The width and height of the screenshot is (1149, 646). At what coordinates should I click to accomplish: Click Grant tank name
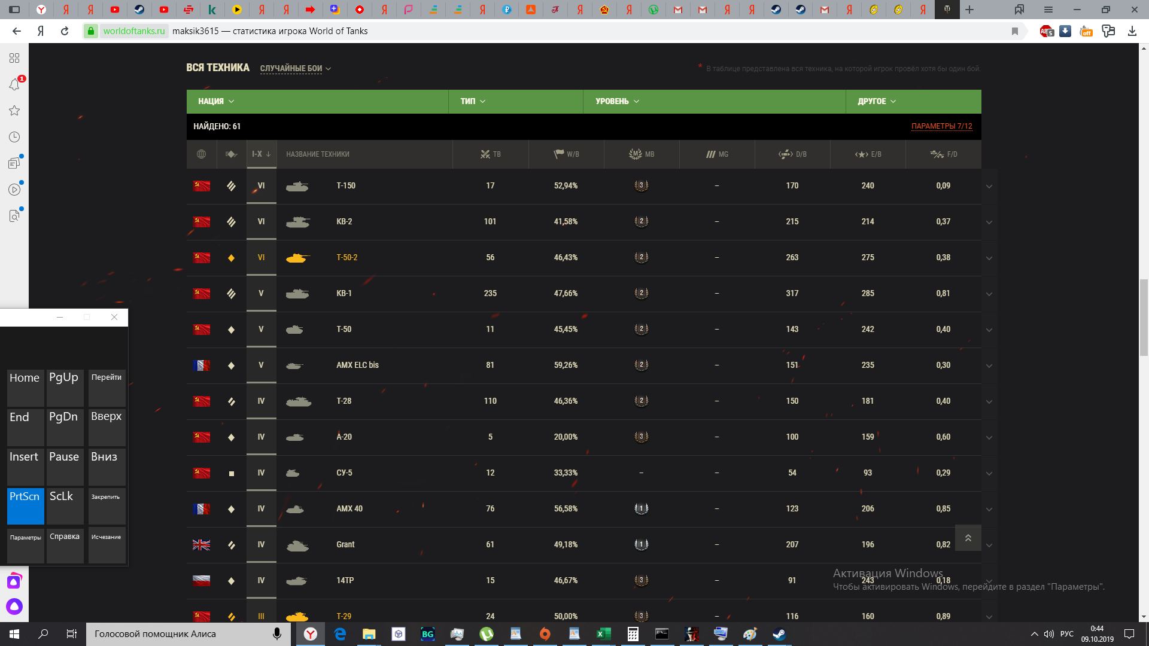[345, 544]
